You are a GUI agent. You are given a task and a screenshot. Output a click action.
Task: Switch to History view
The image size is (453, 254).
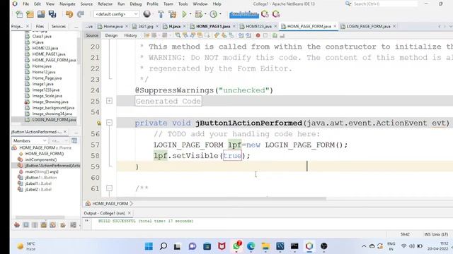point(130,35)
